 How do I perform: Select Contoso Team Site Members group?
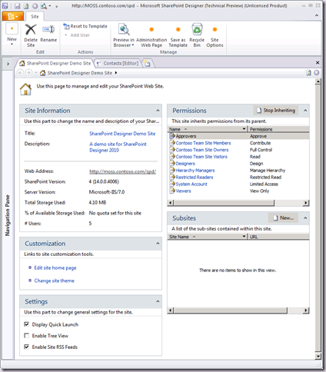click(203, 143)
